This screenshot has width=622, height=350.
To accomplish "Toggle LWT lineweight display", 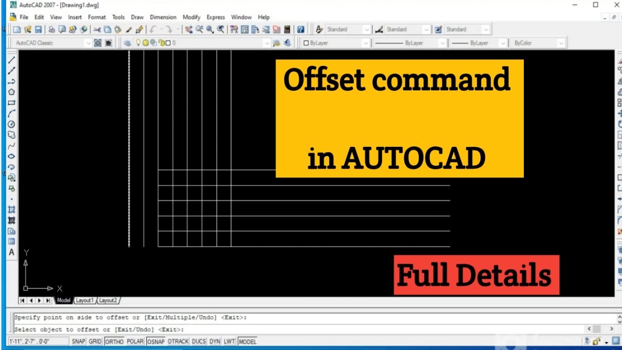I will (229, 341).
